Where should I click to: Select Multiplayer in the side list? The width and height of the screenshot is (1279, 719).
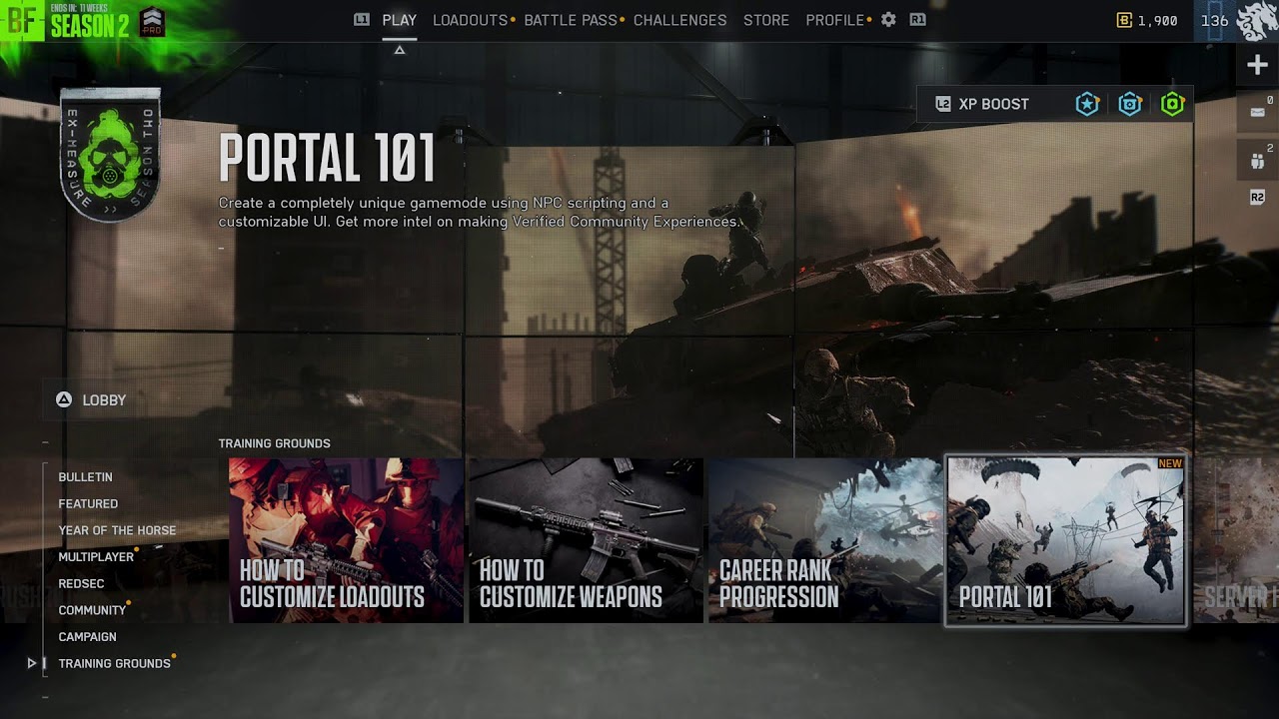pyautogui.click(x=96, y=557)
